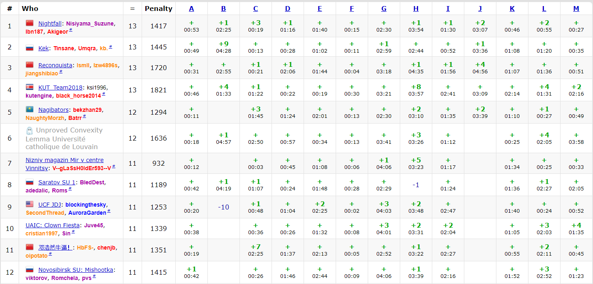Open the Reconquista team page
The image size is (593, 284).
[55, 65]
